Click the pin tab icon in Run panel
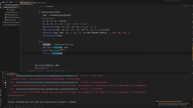The image size is (193, 108). point(3,84)
